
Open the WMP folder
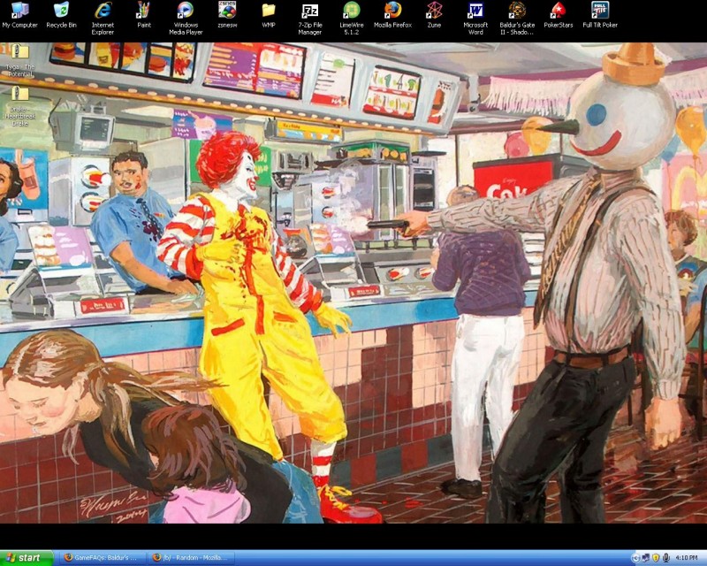pyautogui.click(x=269, y=15)
